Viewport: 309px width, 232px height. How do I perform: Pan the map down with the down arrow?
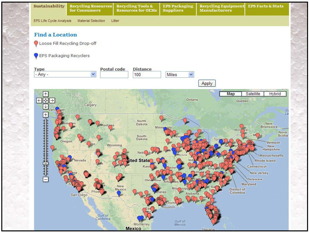click(46, 107)
